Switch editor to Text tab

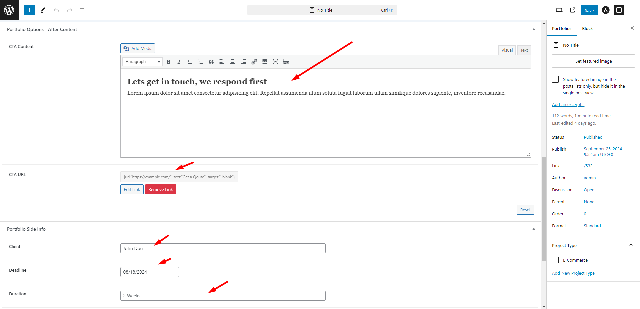[524, 50]
